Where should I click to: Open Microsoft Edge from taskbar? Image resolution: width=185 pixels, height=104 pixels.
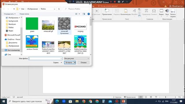(x=57, y=101)
